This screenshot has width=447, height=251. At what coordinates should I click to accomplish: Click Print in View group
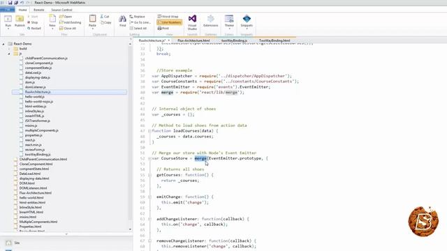[x=163, y=28]
